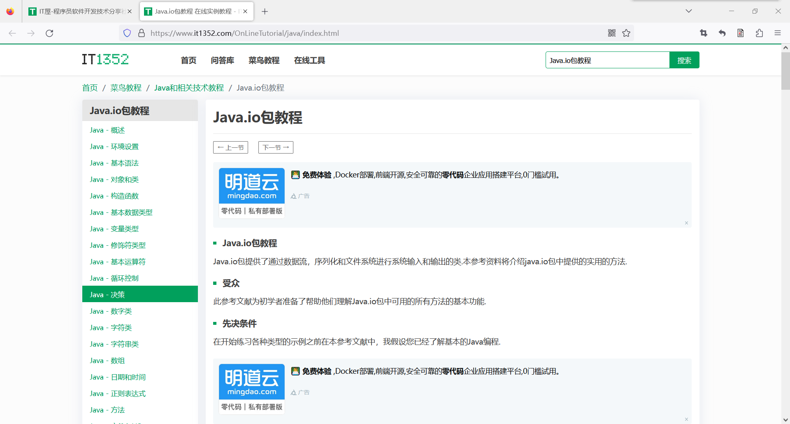Open Java - 环境设置 in sidebar
The height and width of the screenshot is (424, 790).
[140, 147]
